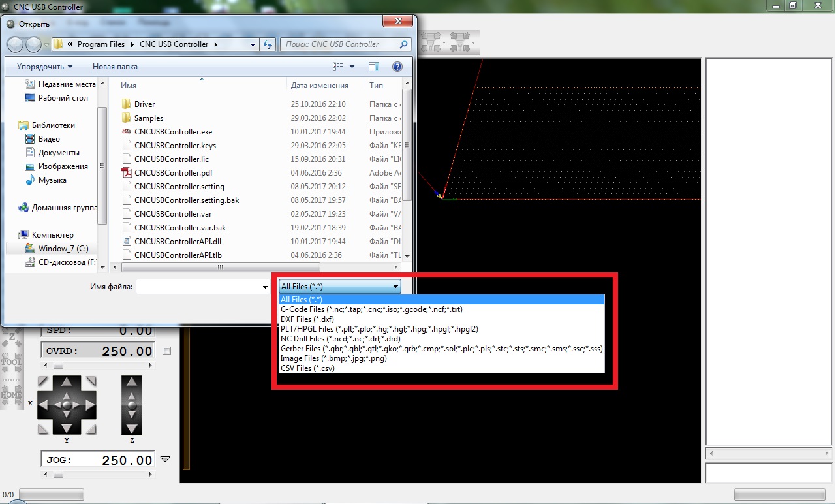
Task: Select Рабочий стол in the navigation pane
Action: [56, 98]
